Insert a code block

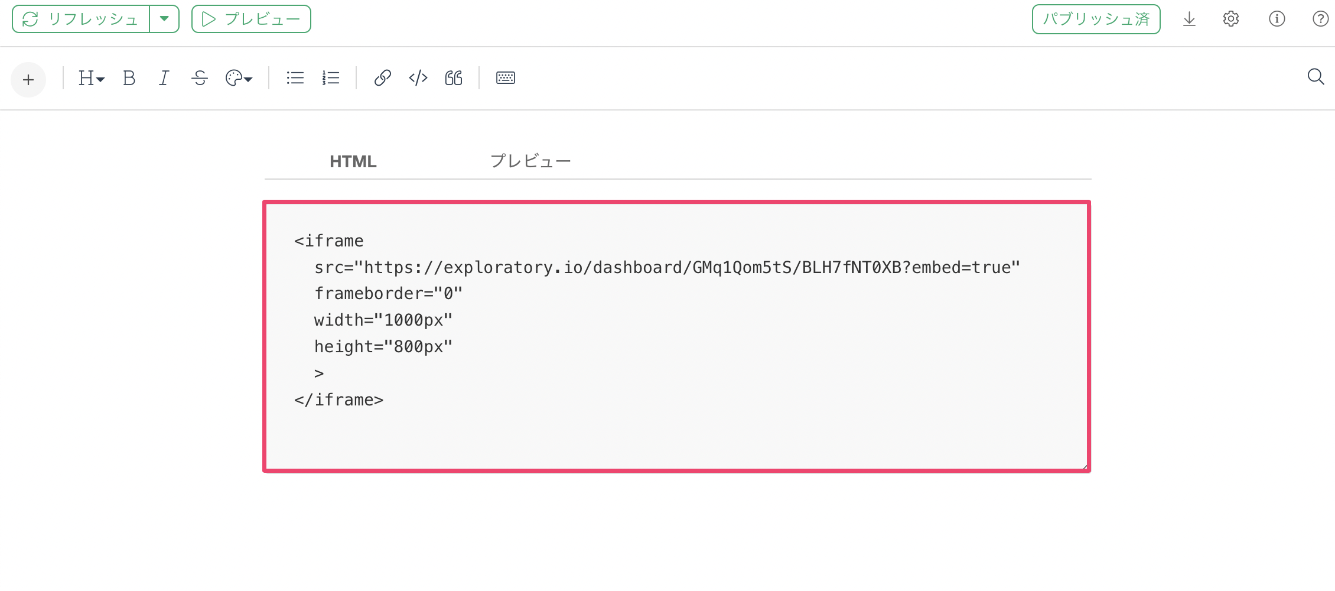pos(418,78)
